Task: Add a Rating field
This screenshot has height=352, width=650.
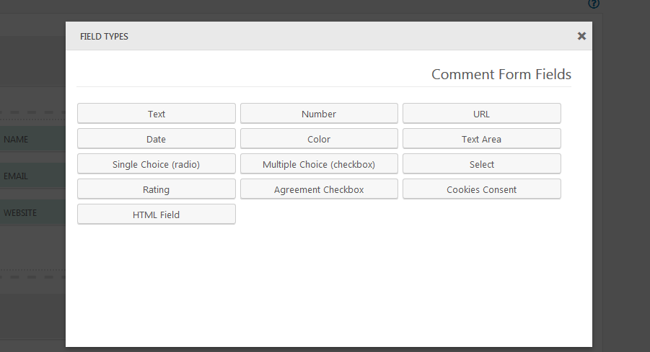Action: point(157,189)
